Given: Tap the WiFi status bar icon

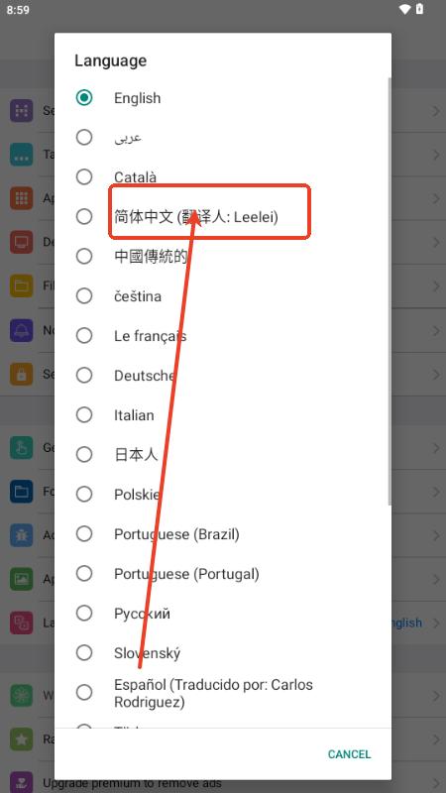Looking at the screenshot, I should point(404,9).
